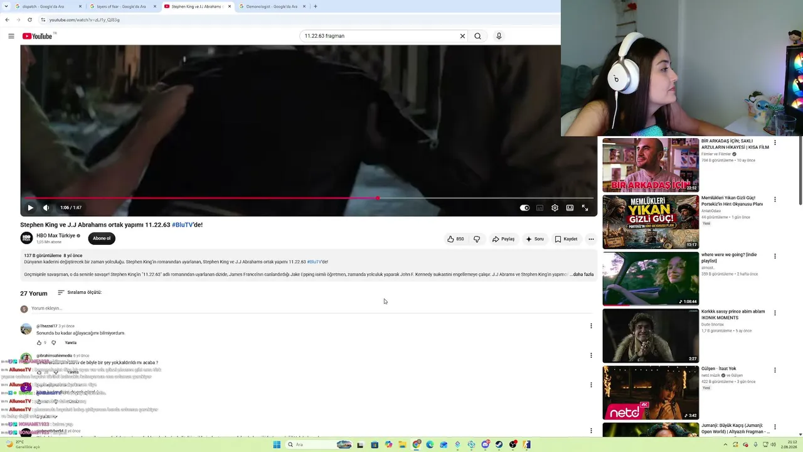Open options menu for @ibrahimsahinmedia comment
Viewport: 803px width, 452px height.
(591, 355)
